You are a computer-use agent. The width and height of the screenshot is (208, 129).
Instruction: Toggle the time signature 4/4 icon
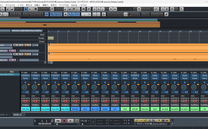coord(70,14)
